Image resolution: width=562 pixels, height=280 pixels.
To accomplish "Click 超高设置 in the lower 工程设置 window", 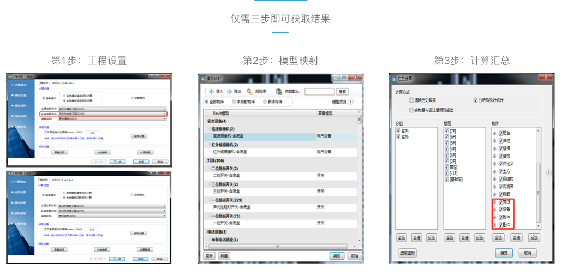I will pos(139,234).
